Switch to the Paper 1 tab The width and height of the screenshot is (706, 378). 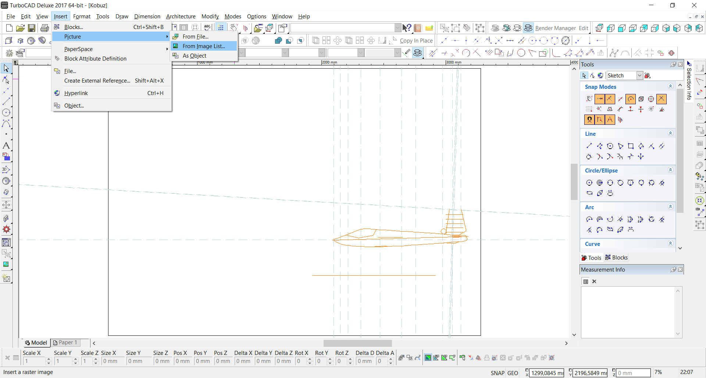pyautogui.click(x=66, y=342)
